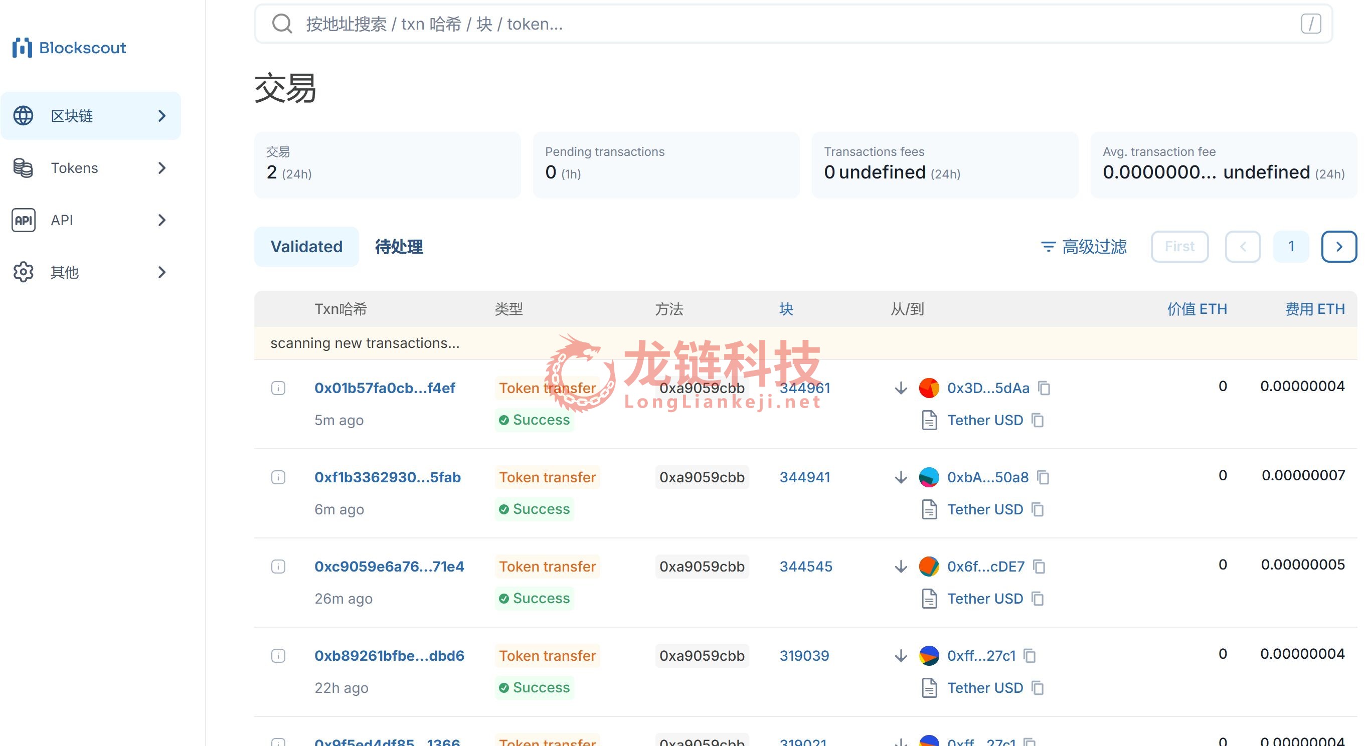Click the First pagination button
Viewport: 1367px width, 746px height.
click(x=1179, y=247)
